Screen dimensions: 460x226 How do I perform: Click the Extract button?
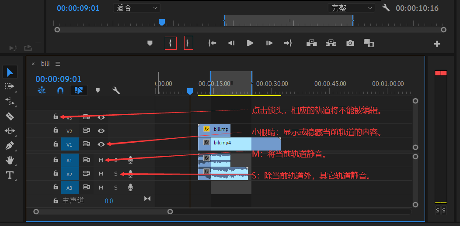(x=331, y=43)
